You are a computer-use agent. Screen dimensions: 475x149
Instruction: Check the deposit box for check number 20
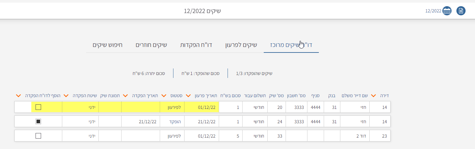[38, 107]
